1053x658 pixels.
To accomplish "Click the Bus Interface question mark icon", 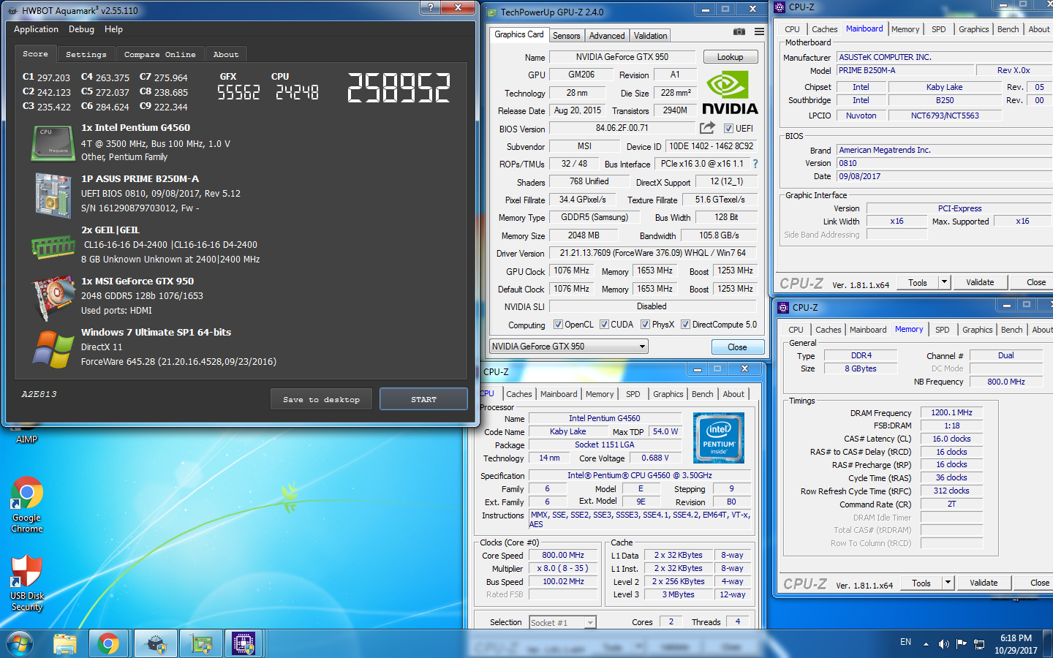I will click(x=755, y=164).
